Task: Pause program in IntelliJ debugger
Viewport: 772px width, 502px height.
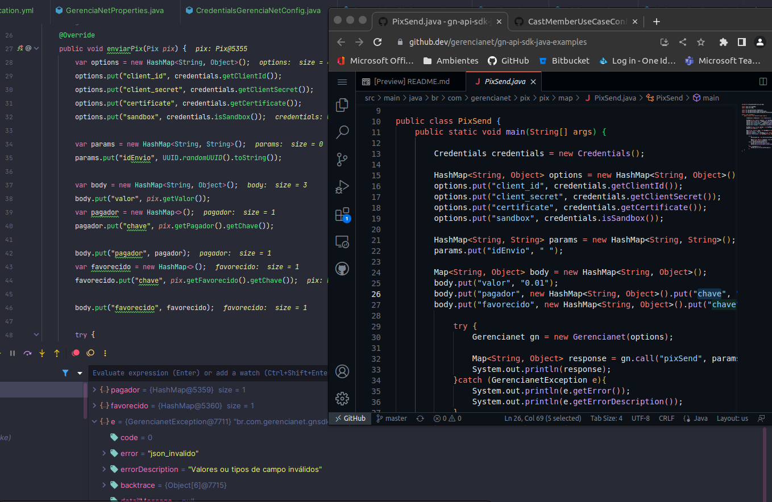Action: 13,353
